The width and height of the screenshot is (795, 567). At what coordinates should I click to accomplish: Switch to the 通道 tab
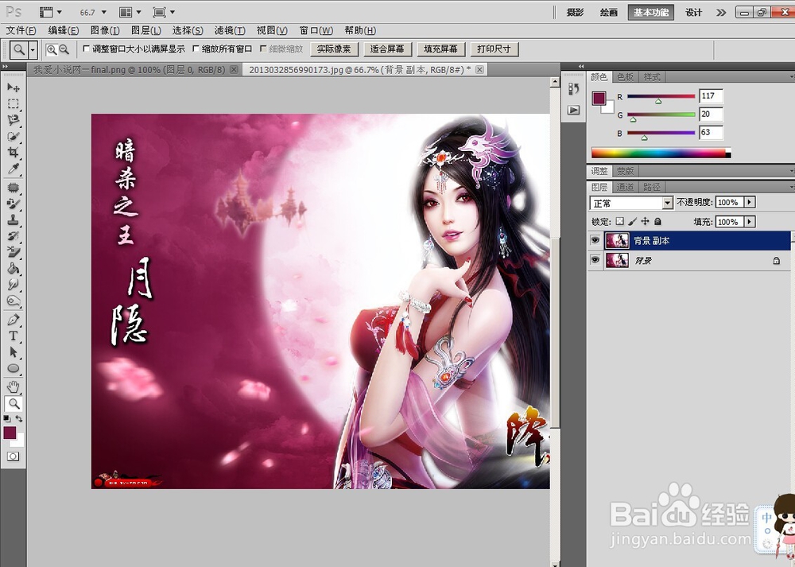pos(625,187)
